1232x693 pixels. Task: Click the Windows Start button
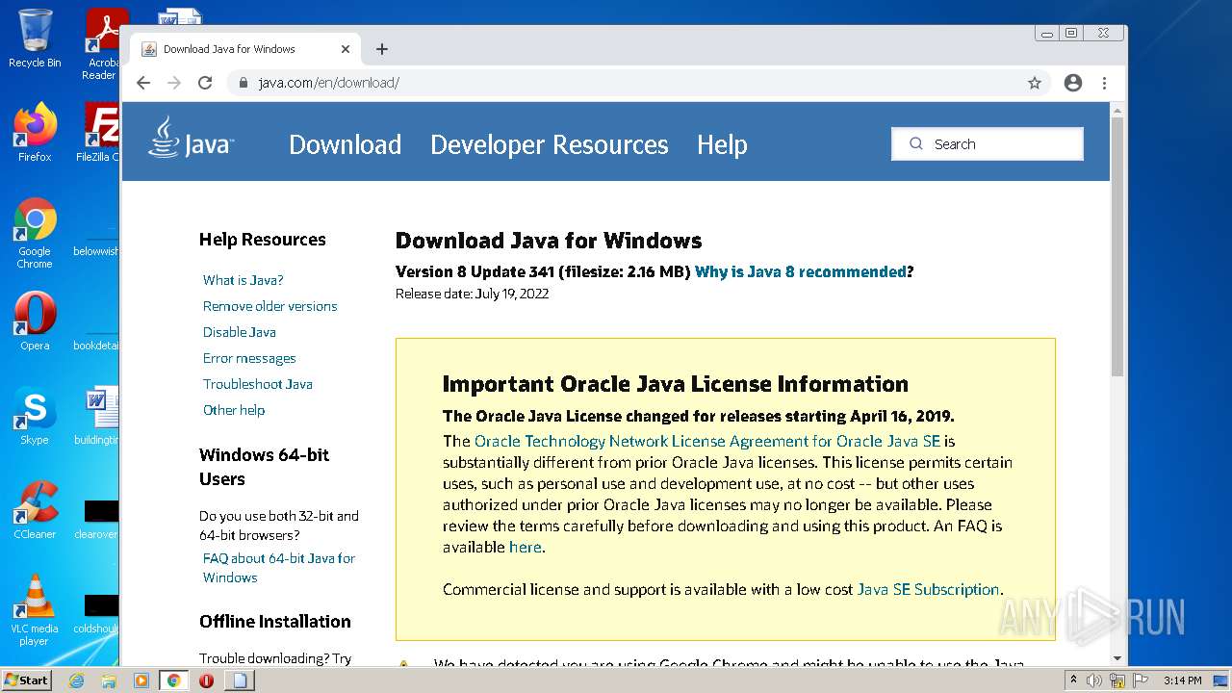(27, 680)
